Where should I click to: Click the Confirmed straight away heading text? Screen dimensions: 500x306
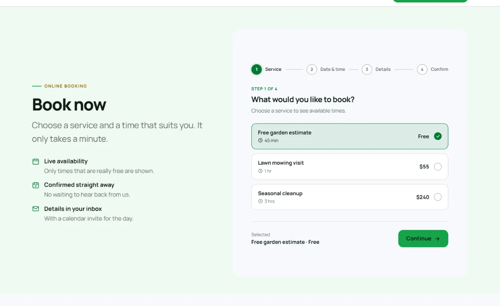79,185
